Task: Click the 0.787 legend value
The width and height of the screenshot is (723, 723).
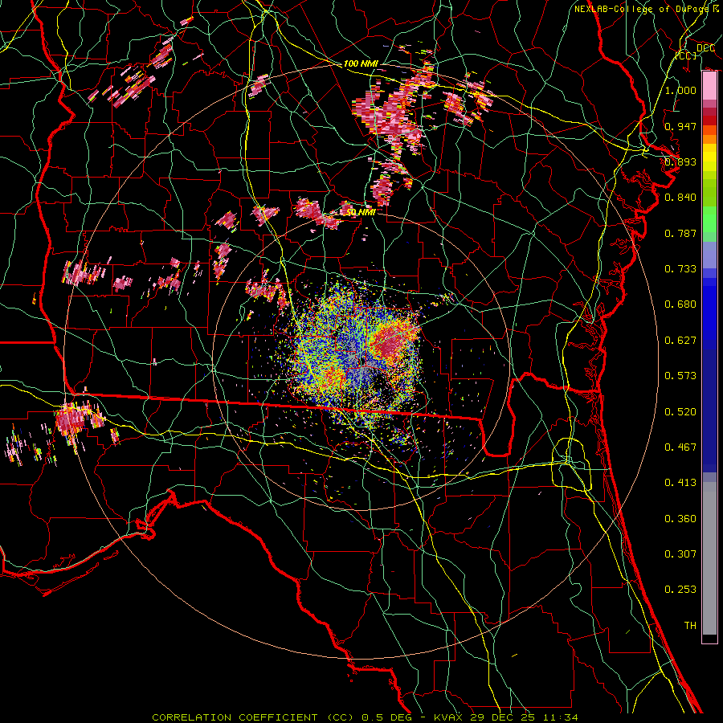Action: pos(680,233)
